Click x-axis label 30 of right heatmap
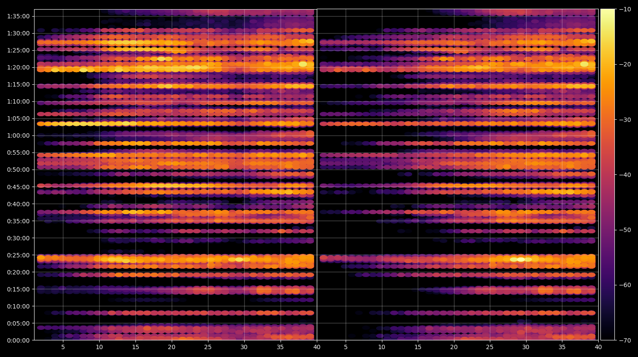This screenshot has height=357, width=638. (526, 347)
